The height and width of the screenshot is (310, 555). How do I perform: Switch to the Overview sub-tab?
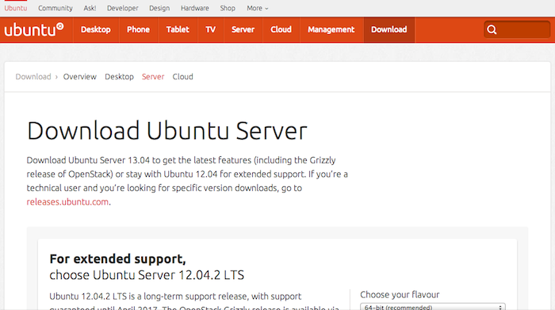[x=79, y=77]
